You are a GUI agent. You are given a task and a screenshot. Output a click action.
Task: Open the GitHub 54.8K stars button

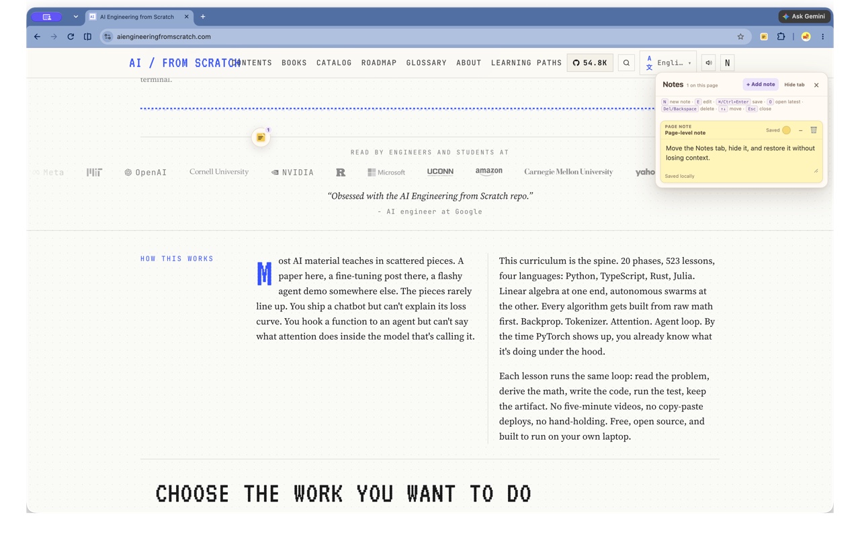[590, 63]
